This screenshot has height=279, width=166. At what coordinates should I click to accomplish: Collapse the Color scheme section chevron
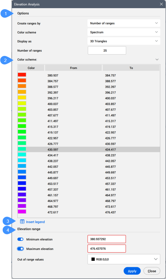coord(157,59)
